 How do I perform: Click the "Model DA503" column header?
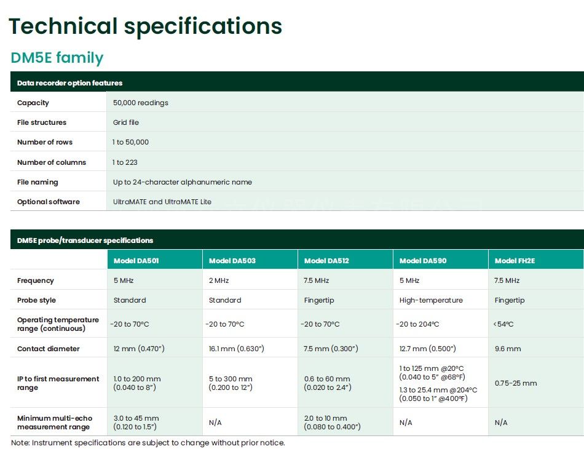pyautogui.click(x=232, y=261)
